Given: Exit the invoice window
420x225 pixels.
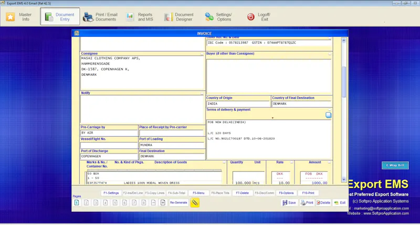Looking at the screenshot, I should click(340, 203).
